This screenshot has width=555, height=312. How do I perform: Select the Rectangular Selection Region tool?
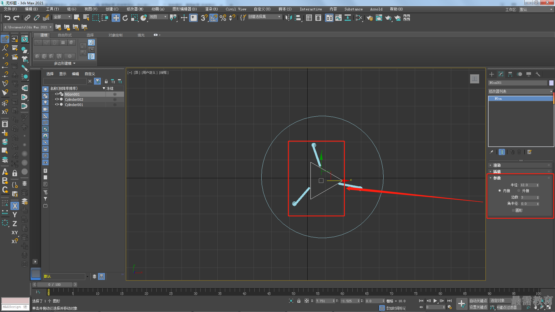(95, 18)
